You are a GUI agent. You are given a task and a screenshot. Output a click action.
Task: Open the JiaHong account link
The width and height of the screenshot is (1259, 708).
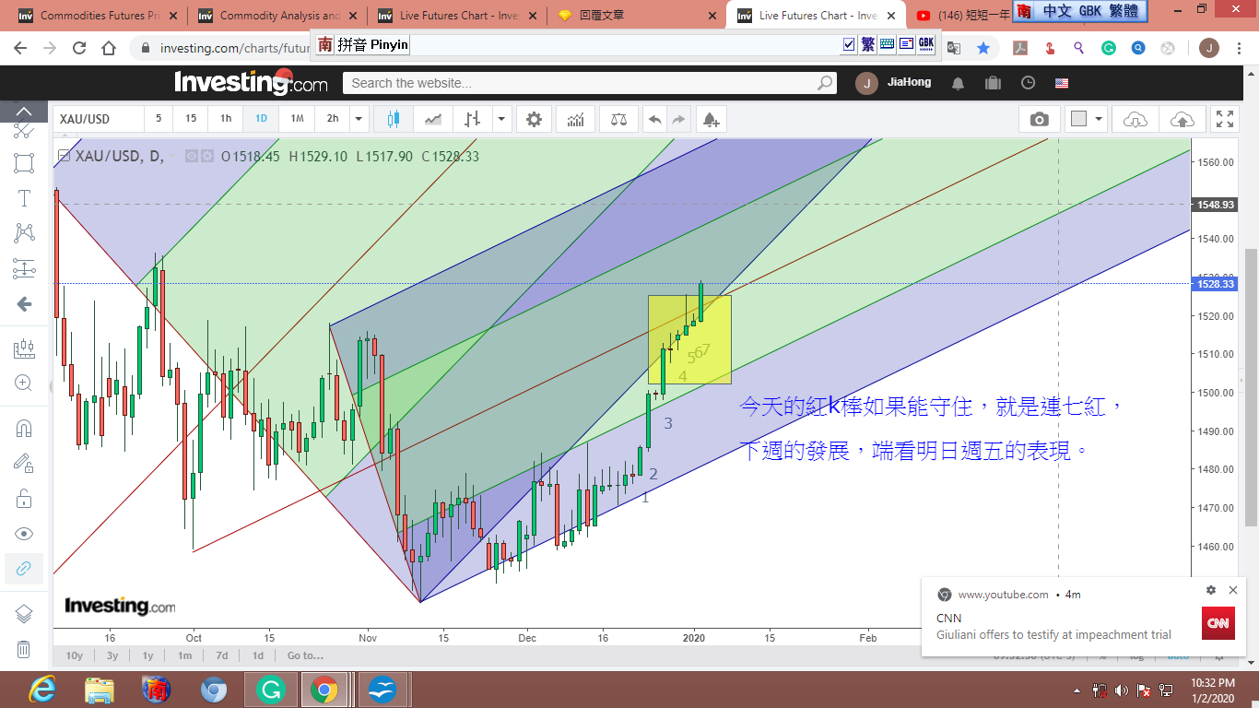[x=909, y=83]
